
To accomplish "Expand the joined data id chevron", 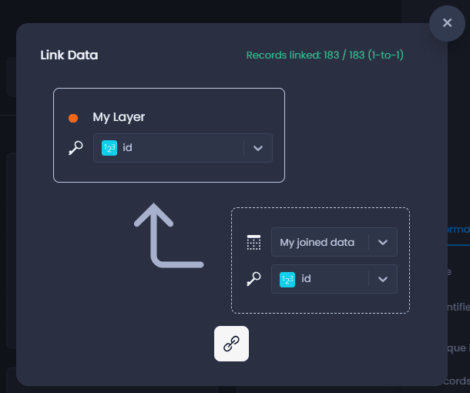I will point(383,279).
